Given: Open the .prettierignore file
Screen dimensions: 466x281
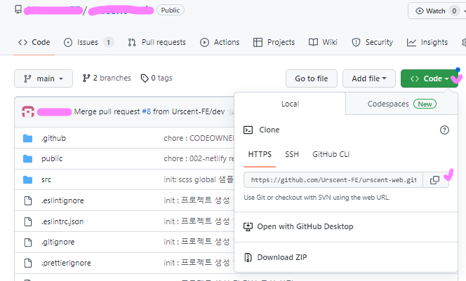Looking at the screenshot, I should [x=66, y=263].
